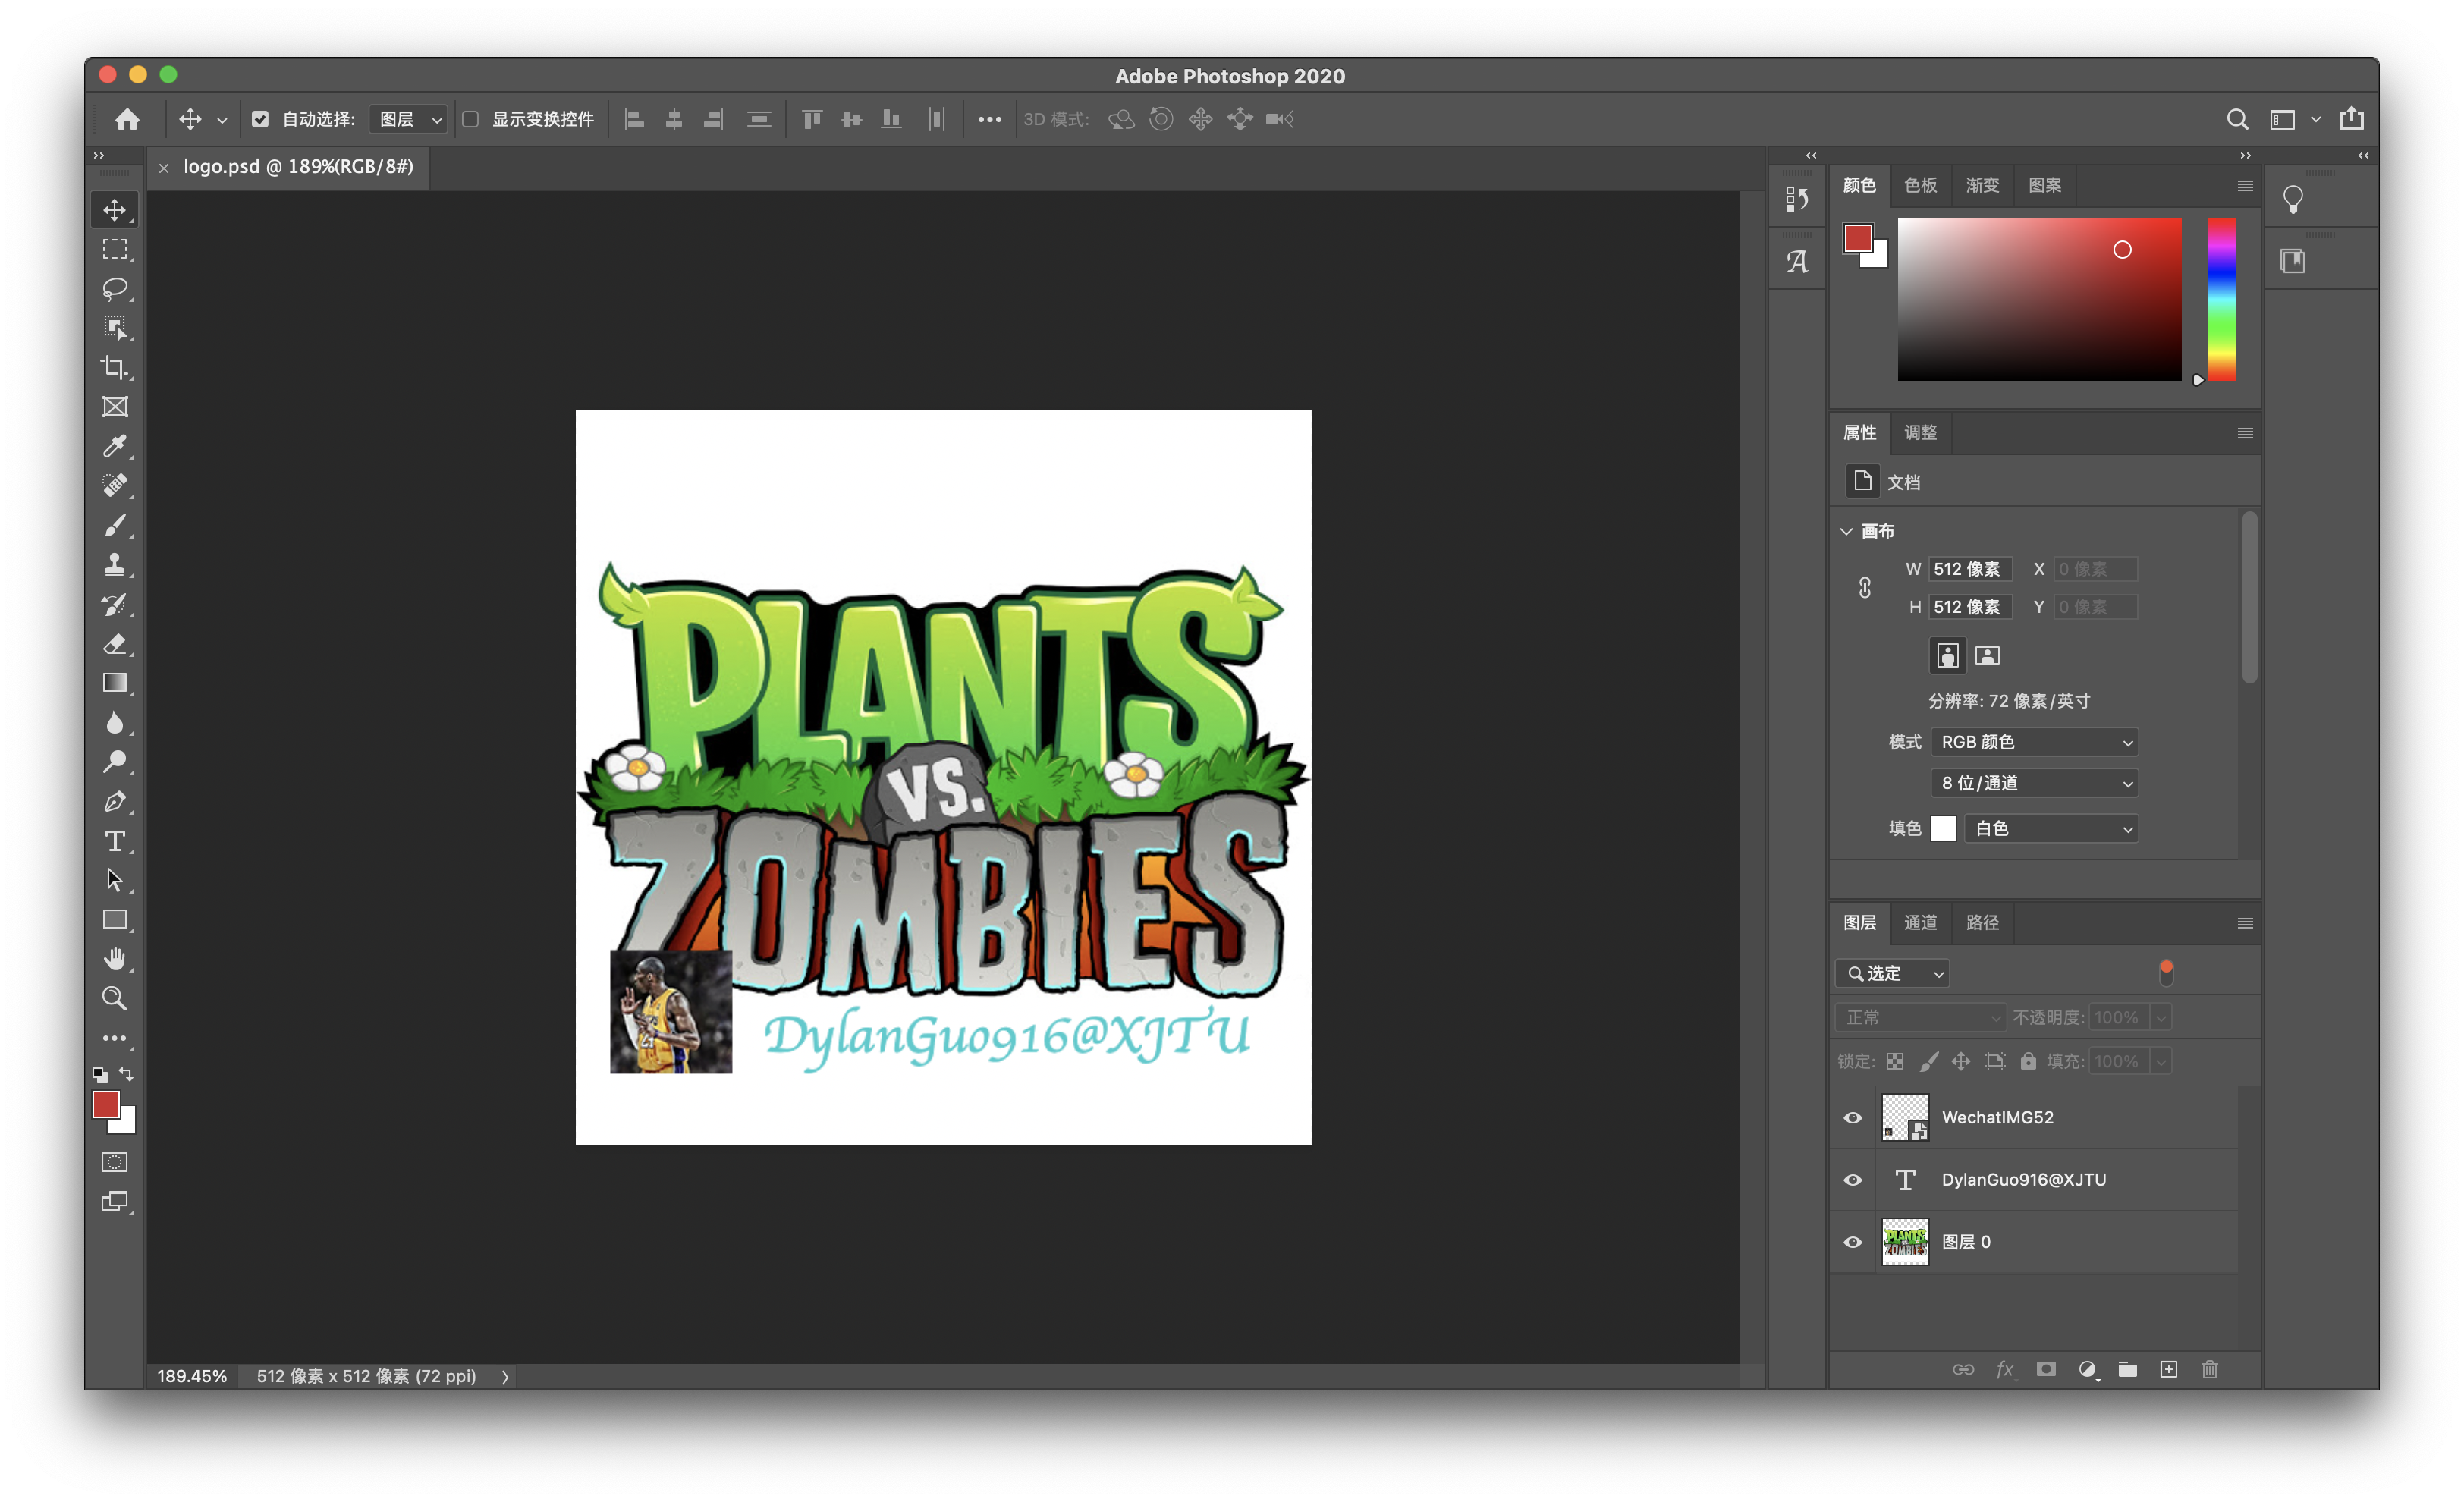Disable the Auto-Select (自动选择) checkbox

(260, 120)
